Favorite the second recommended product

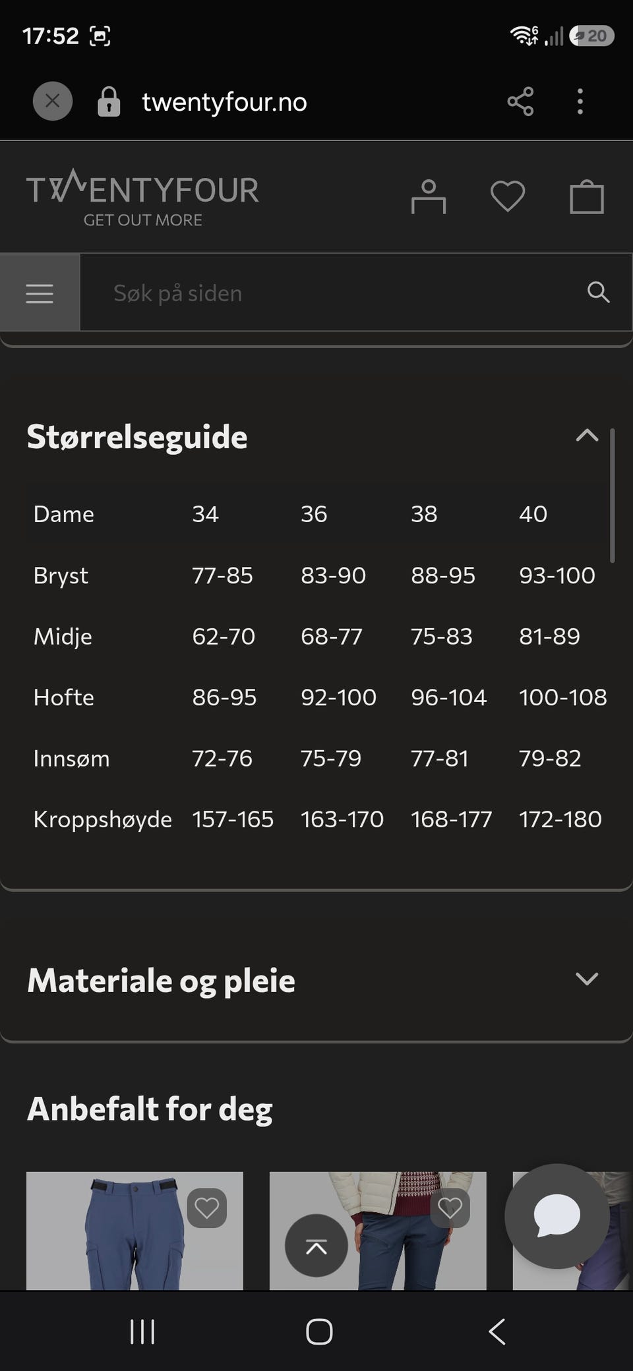click(x=450, y=1208)
